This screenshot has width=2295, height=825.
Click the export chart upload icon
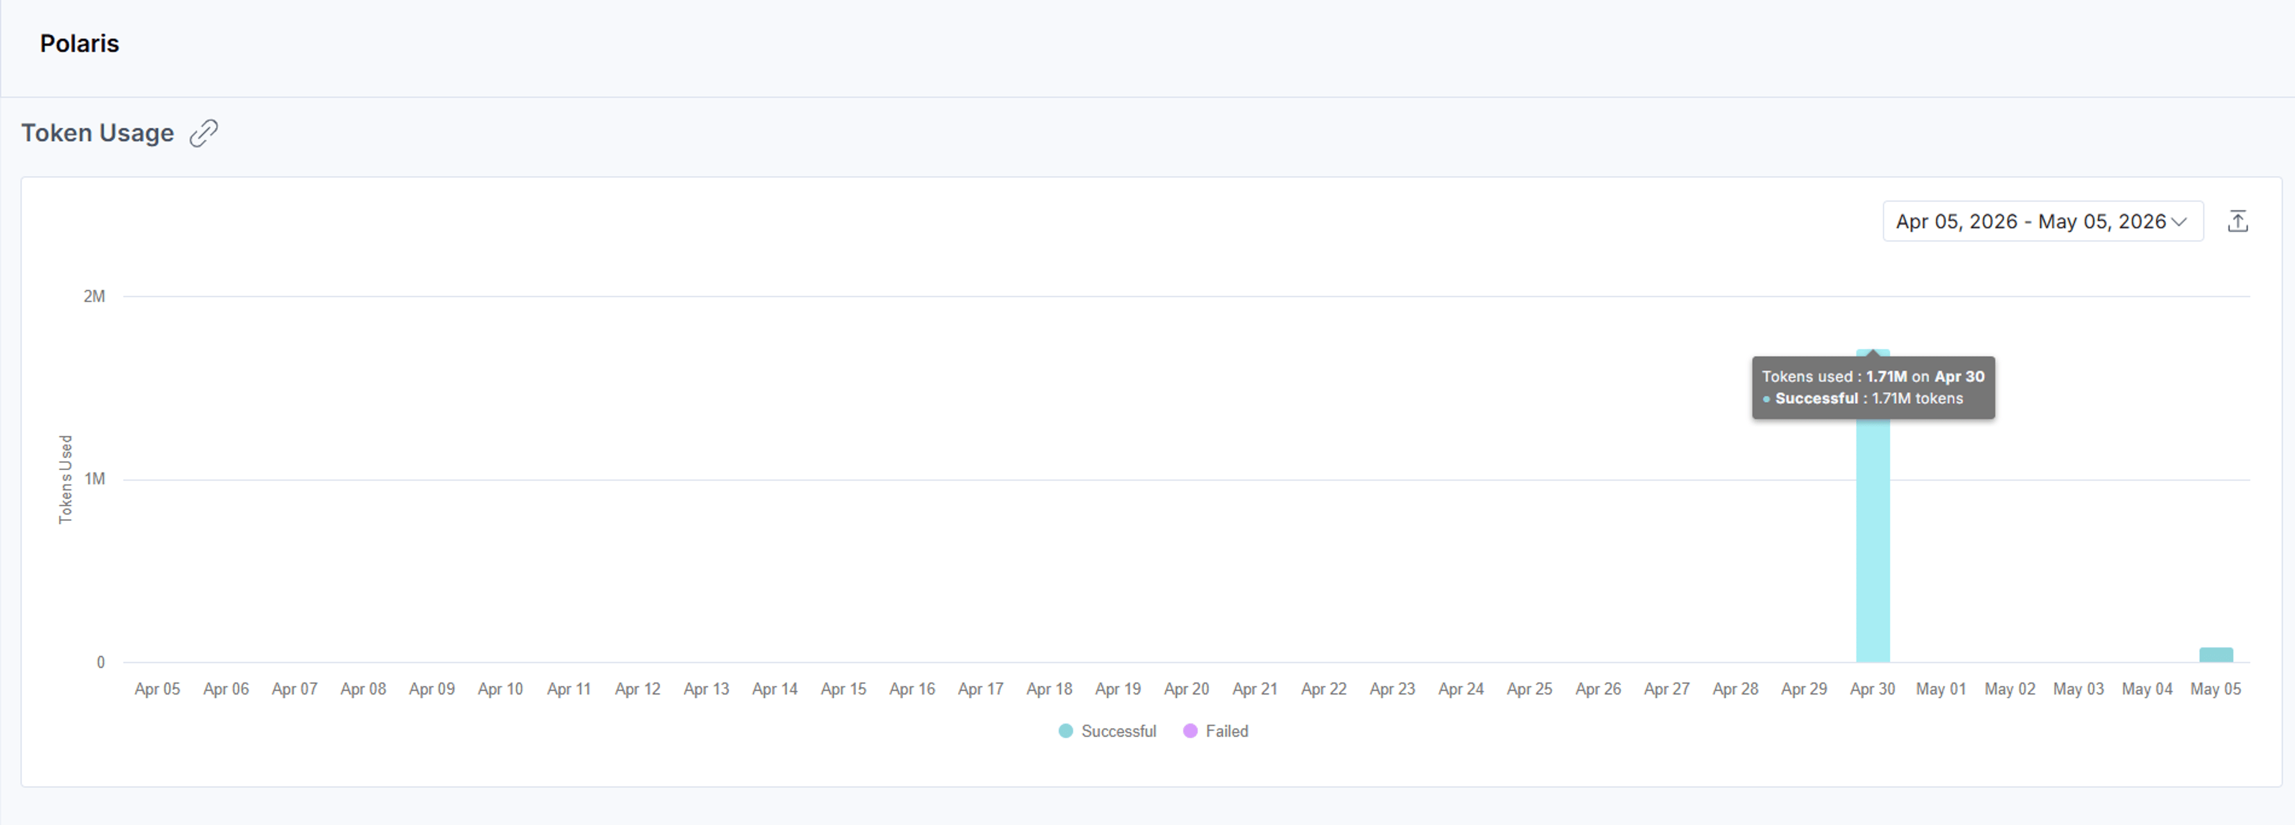[2237, 221]
